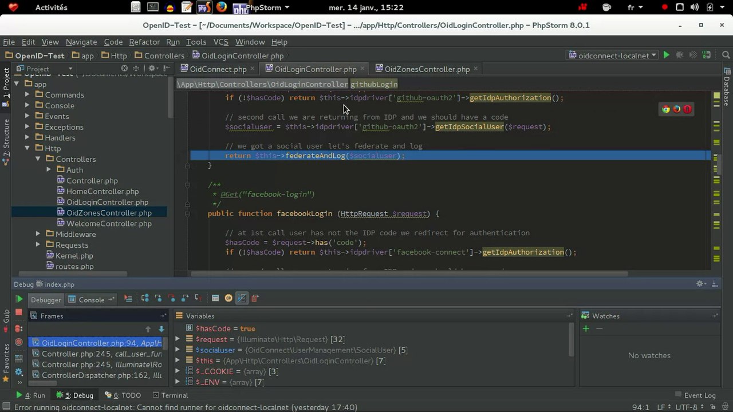Screen dimensions: 733x412
Task: Open Structure side tool window
Action: tap(6, 143)
